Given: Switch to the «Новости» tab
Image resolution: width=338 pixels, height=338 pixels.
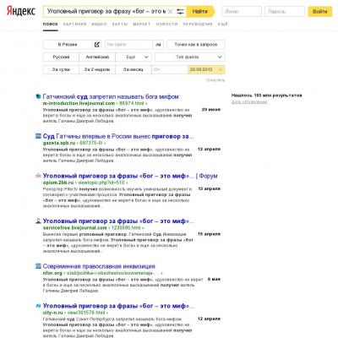Looking at the screenshot, I should (x=166, y=25).
